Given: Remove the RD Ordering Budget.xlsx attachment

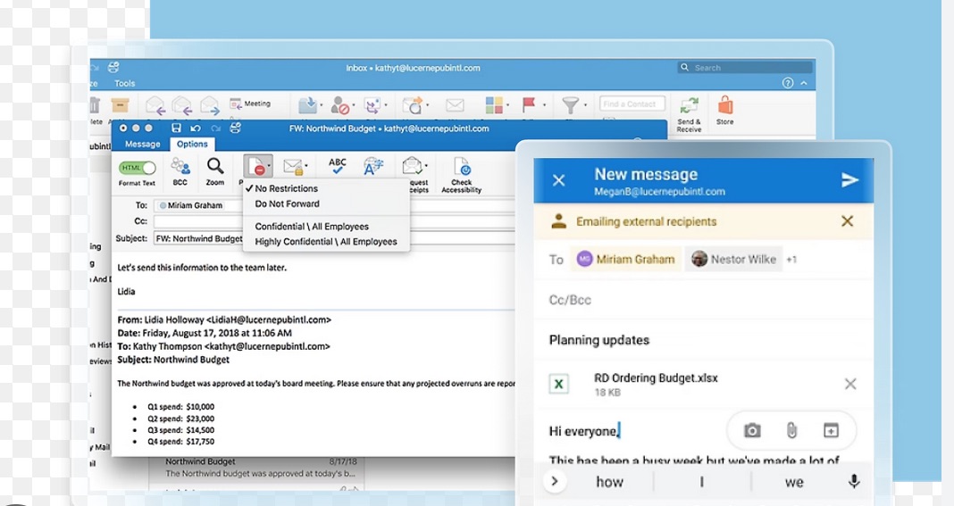Looking at the screenshot, I should pyautogui.click(x=850, y=384).
